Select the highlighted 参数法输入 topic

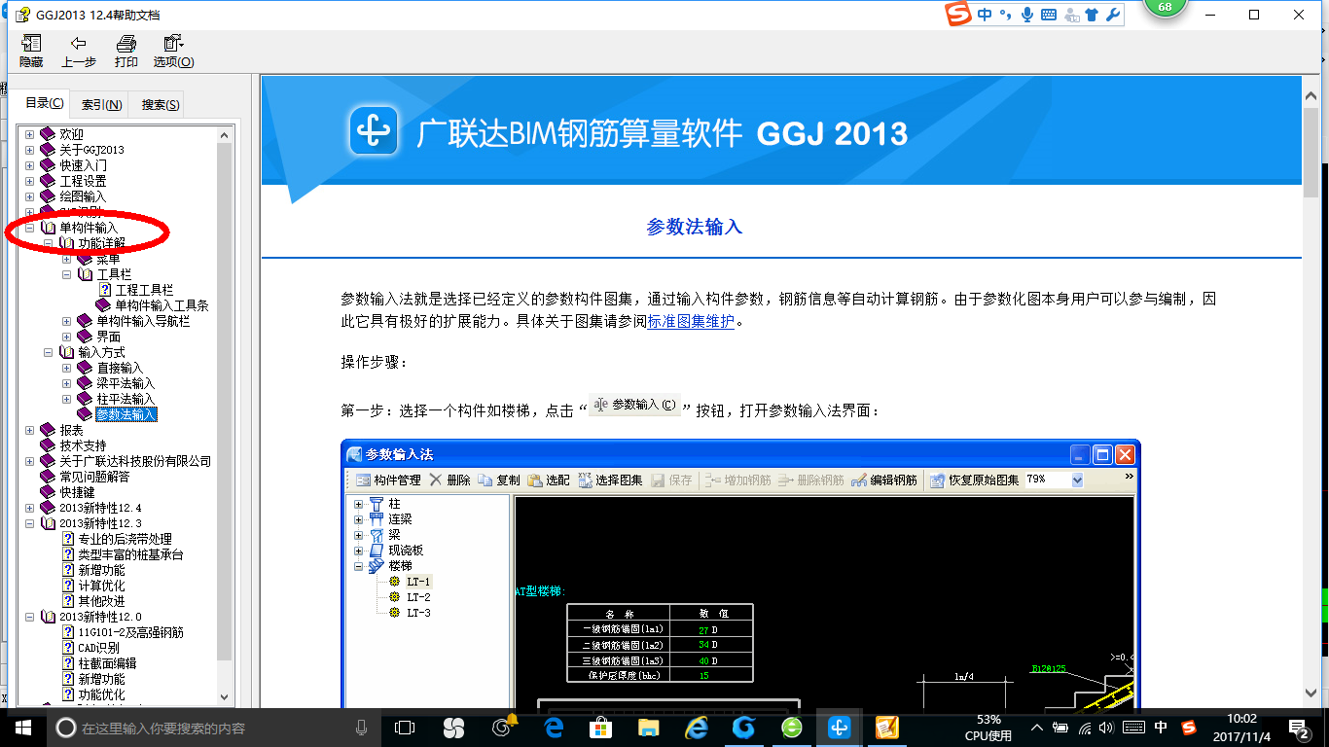click(x=126, y=414)
